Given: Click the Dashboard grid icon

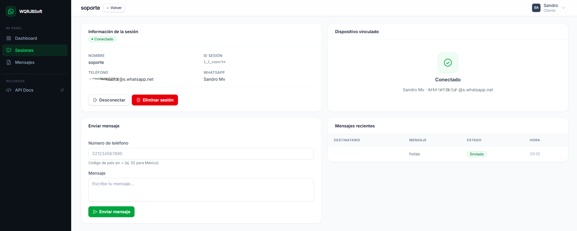Looking at the screenshot, I should tap(9, 38).
